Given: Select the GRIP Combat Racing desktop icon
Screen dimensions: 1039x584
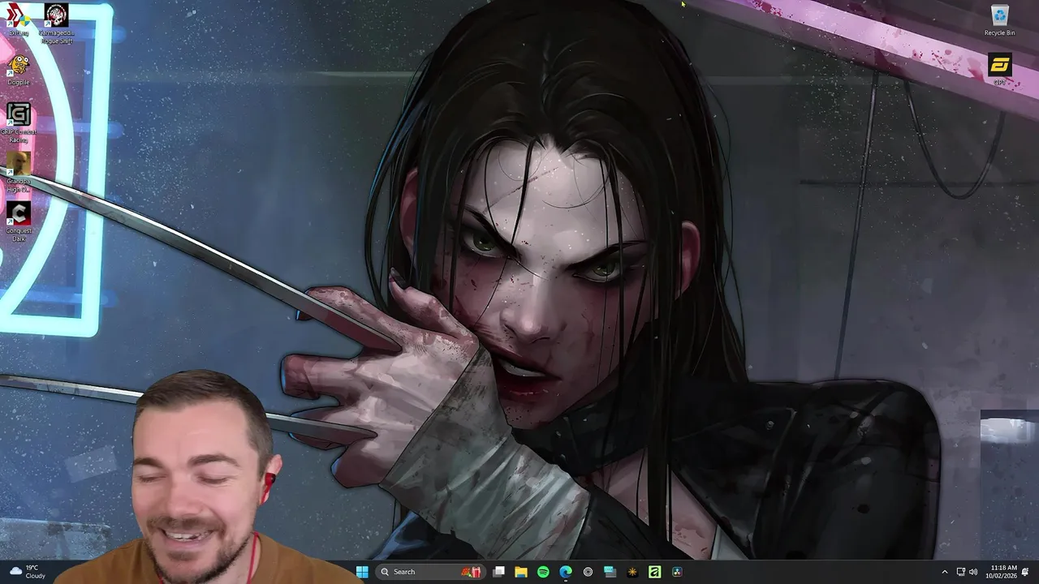Looking at the screenshot, I should point(18,122).
